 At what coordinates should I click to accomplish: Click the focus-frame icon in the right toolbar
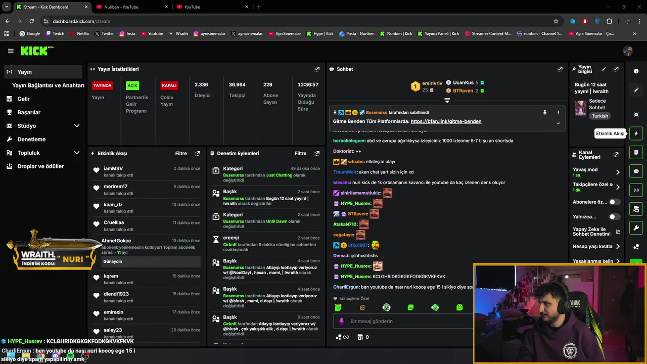[636, 115]
